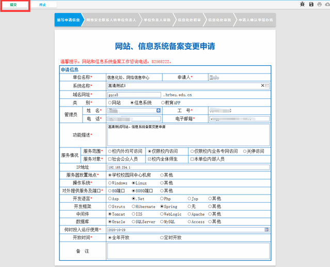
Task: Open the 系统名称 selection list icon
Action: coord(267,85)
